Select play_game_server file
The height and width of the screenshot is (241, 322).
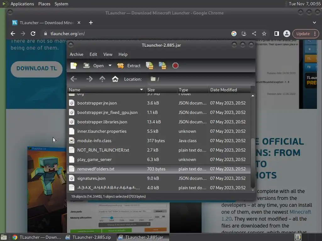pyautogui.click(x=159, y=159)
